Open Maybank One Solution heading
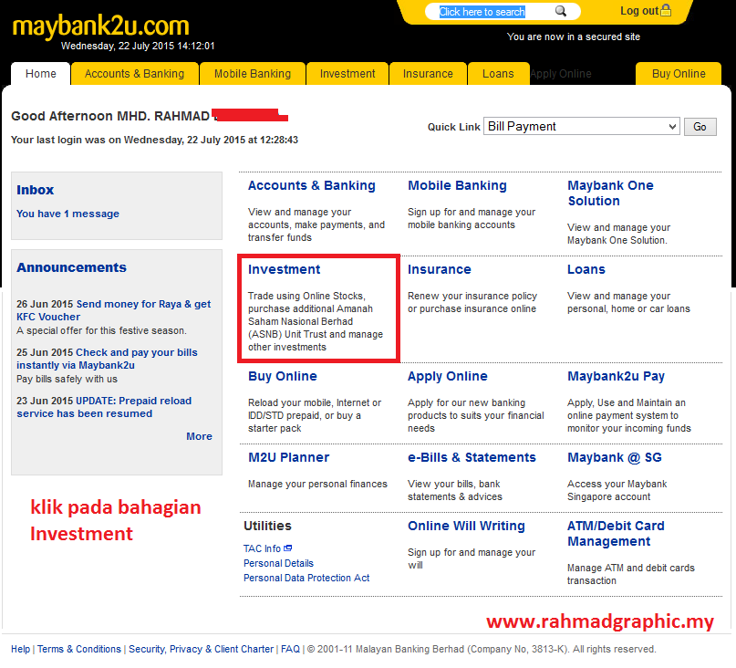This screenshot has height=668, width=736. tap(610, 193)
